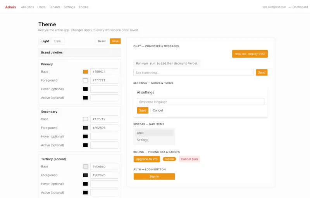Screen dimensions: 310x198
Task: Edit Tertiary Foreground hex field #262626
Action: tap(104, 175)
